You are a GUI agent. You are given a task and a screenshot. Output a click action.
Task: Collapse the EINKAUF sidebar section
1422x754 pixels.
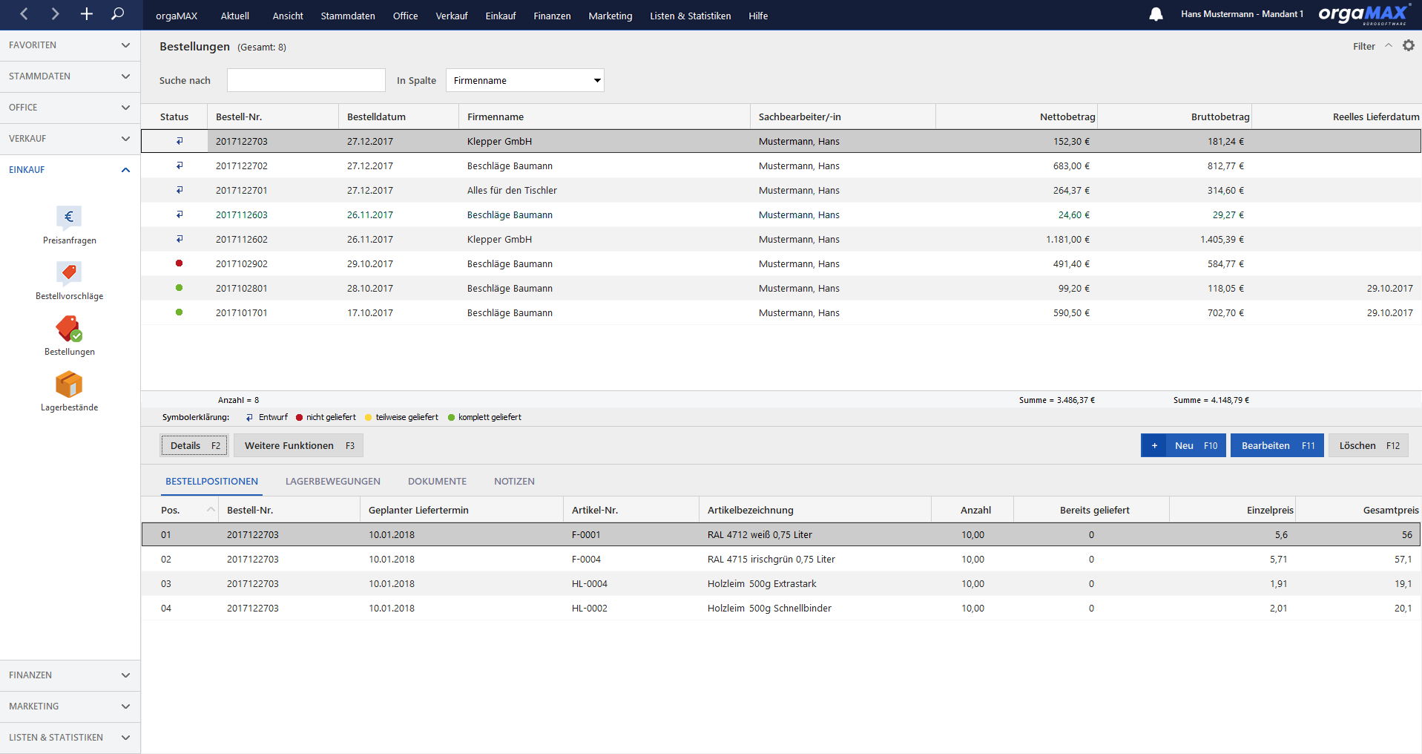coord(125,170)
